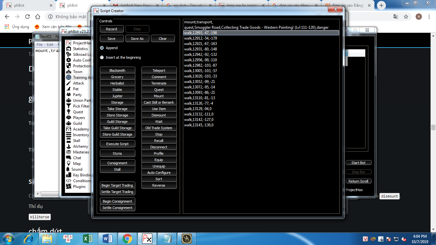Click the Map pin icon in sidebar
This screenshot has height=245, width=436.
(x=69, y=164)
